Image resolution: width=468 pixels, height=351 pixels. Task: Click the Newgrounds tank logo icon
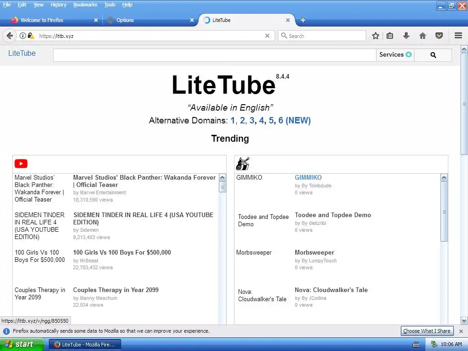[243, 164]
